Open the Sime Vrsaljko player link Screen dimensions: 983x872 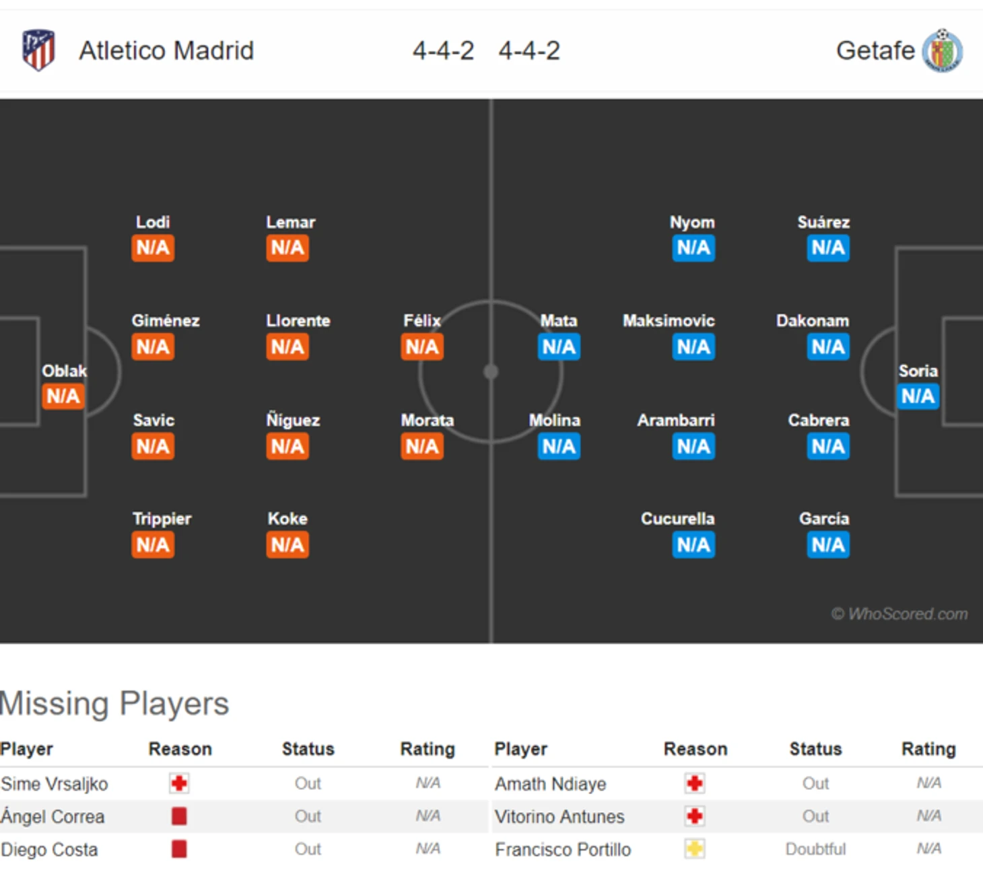point(55,784)
